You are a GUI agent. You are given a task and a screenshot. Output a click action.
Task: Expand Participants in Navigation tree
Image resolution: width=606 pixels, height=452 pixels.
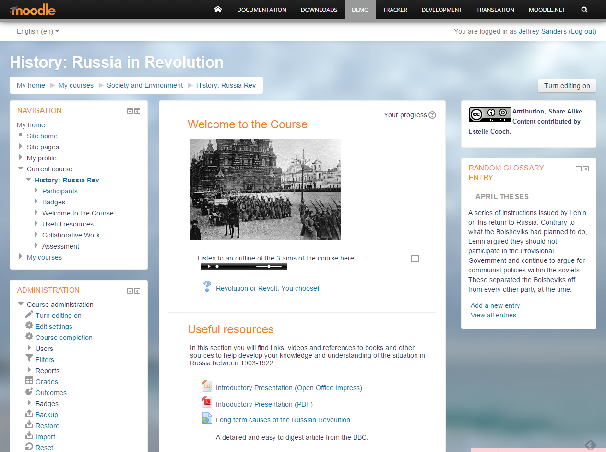coord(36,191)
